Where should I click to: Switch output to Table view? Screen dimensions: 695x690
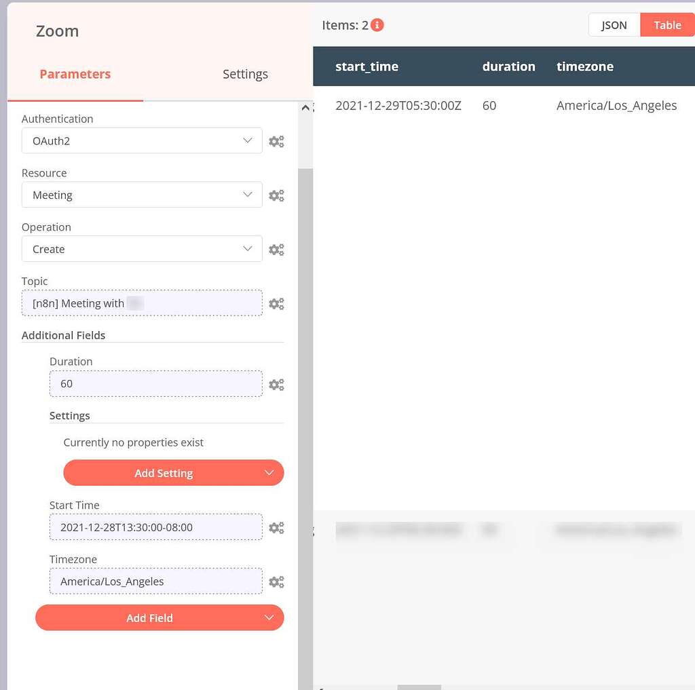(x=666, y=24)
